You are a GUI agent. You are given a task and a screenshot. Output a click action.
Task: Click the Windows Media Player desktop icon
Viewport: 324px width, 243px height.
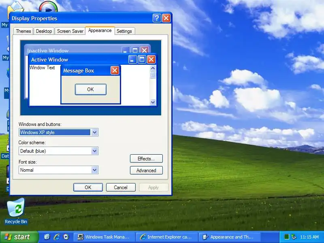pyautogui.click(x=48, y=7)
